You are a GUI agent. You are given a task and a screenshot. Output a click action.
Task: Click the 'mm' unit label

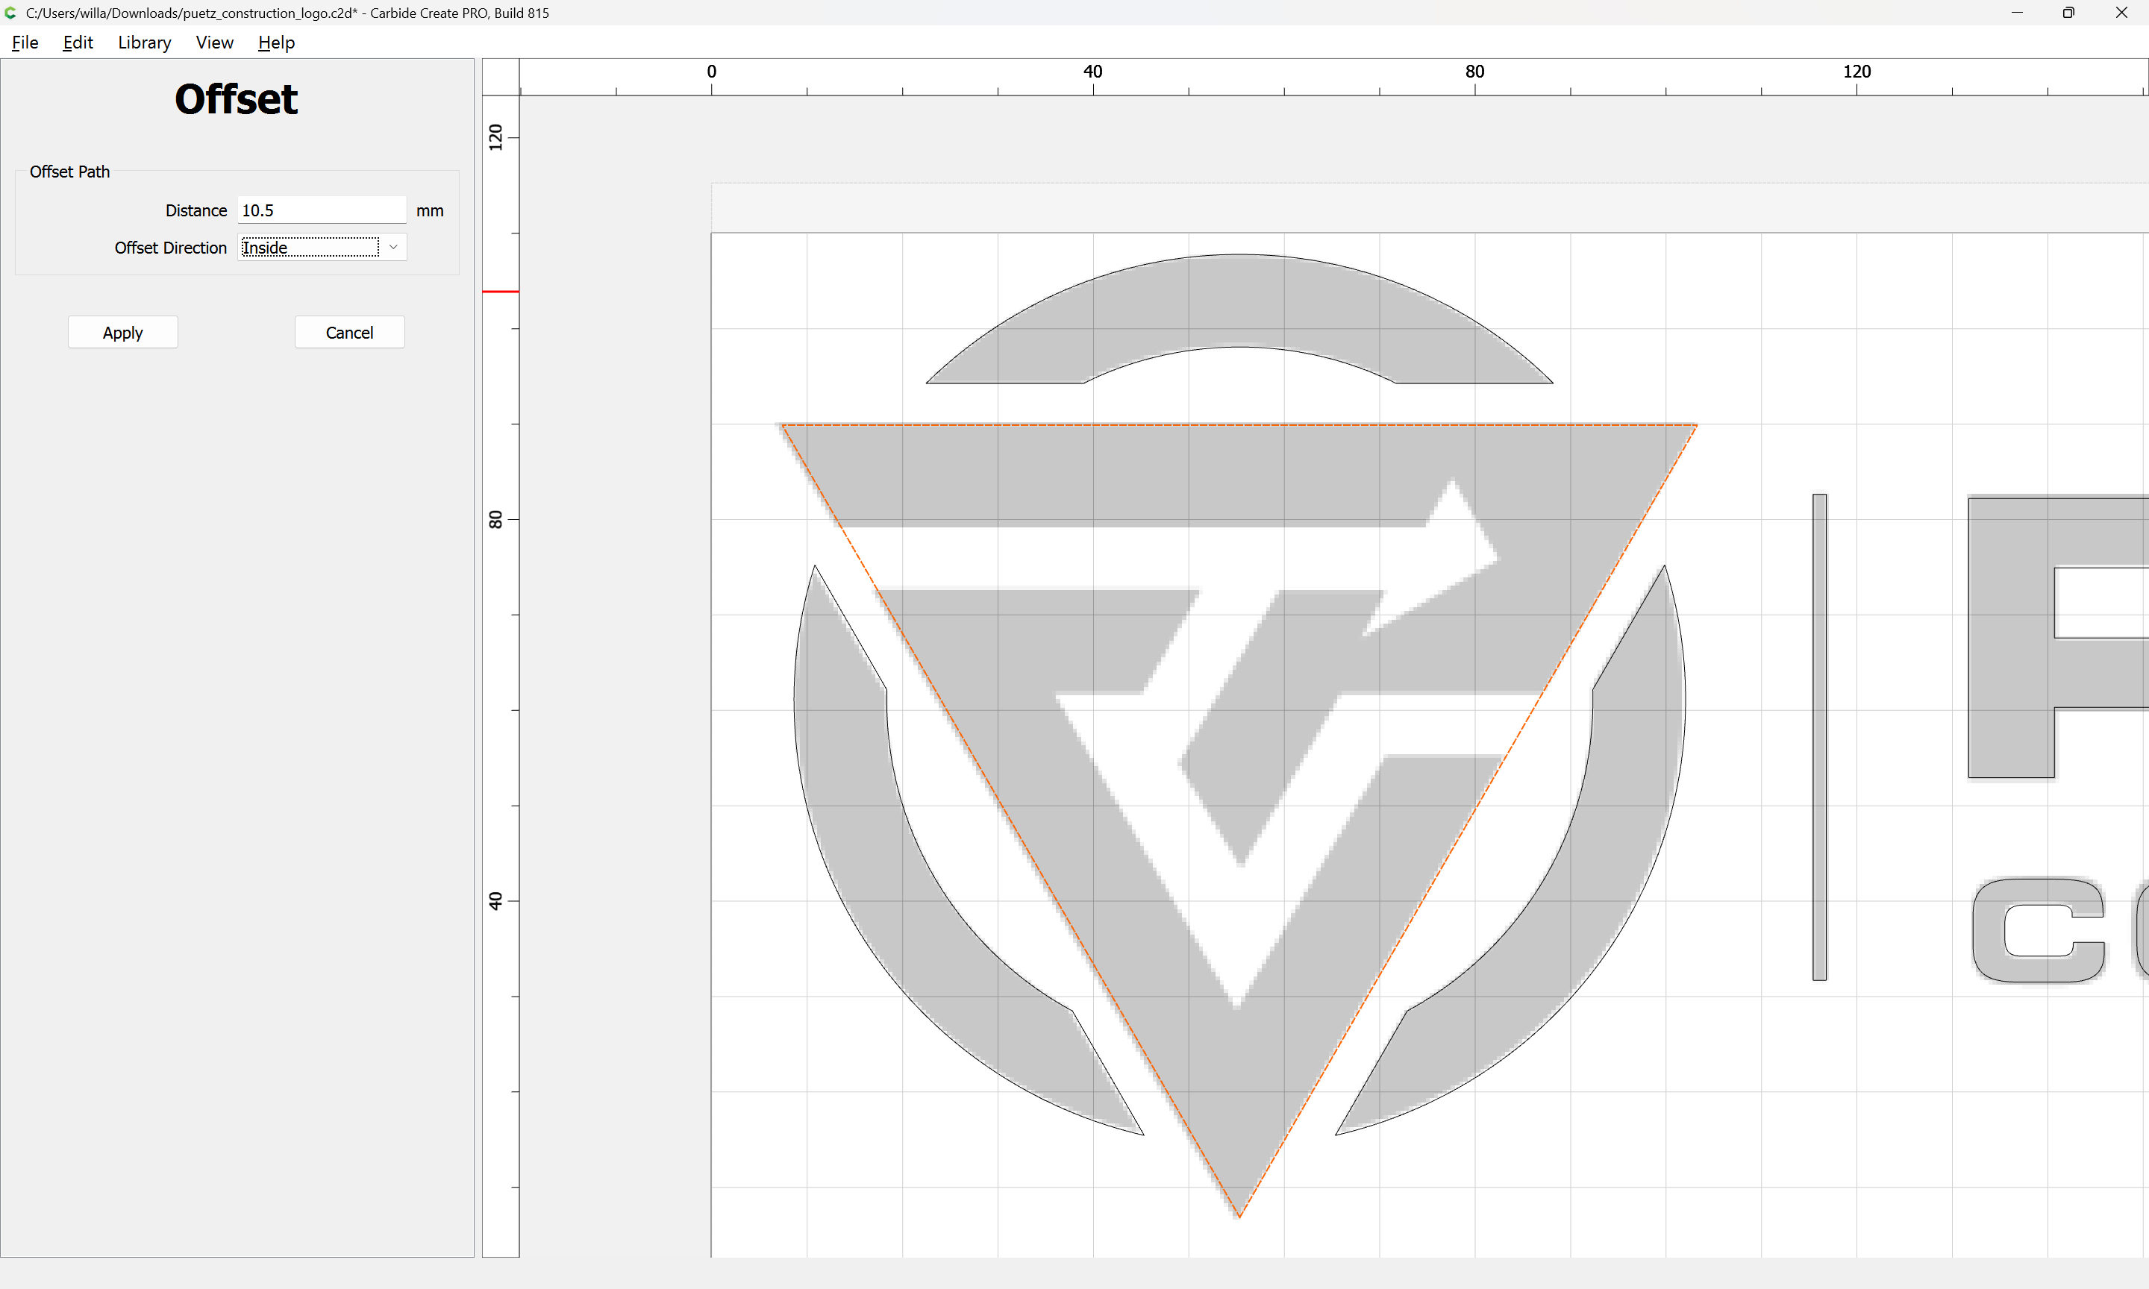click(430, 211)
